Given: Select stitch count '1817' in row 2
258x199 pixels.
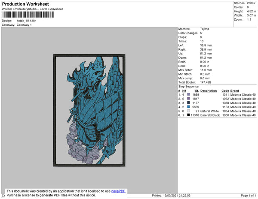Looking at the screenshot, I should tap(196, 99).
